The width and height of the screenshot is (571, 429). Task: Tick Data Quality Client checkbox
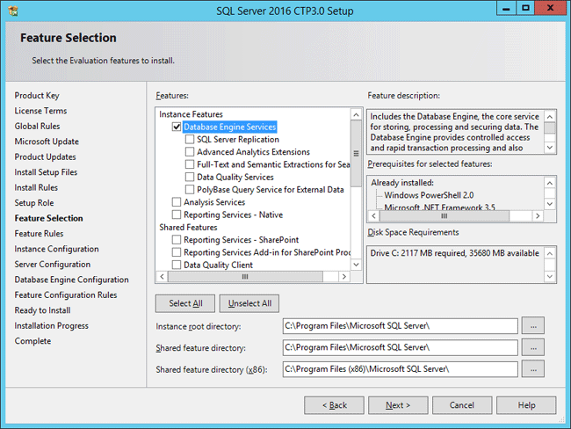177,265
